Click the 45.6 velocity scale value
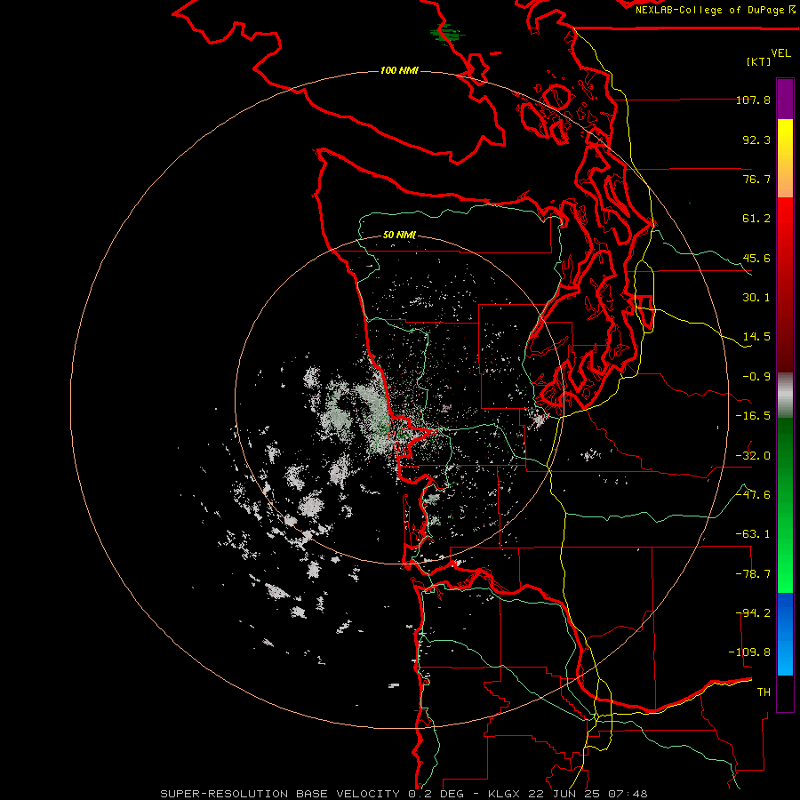 [x=756, y=258]
